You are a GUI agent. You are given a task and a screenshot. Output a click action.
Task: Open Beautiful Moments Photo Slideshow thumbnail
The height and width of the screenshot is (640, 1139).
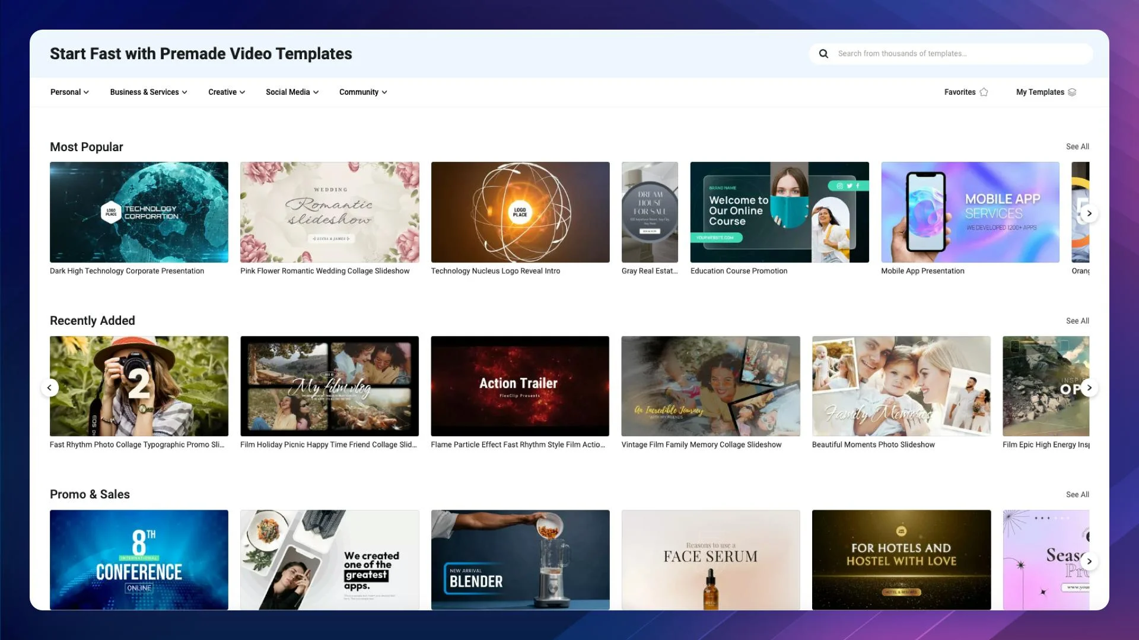(901, 386)
